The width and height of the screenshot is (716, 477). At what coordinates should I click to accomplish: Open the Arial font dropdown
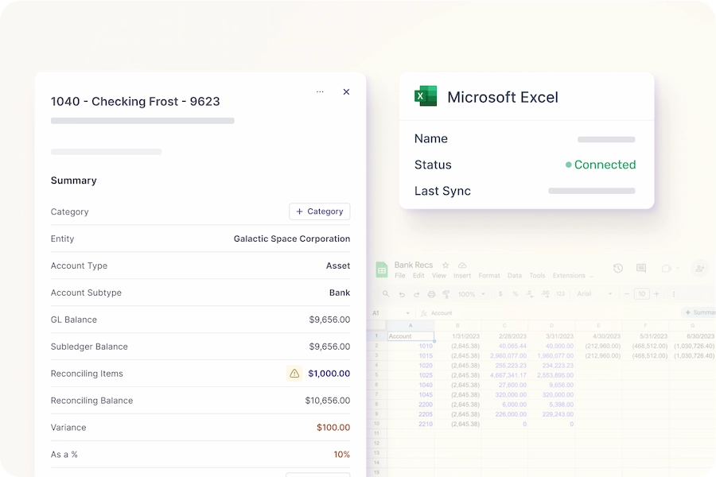[594, 294]
